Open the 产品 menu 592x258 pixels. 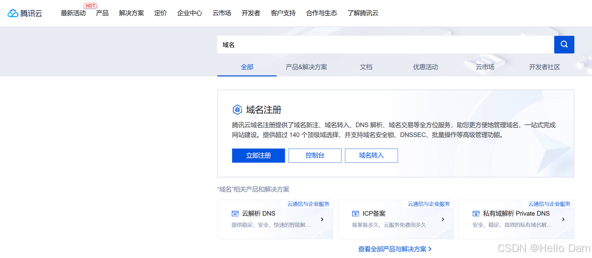pos(102,13)
